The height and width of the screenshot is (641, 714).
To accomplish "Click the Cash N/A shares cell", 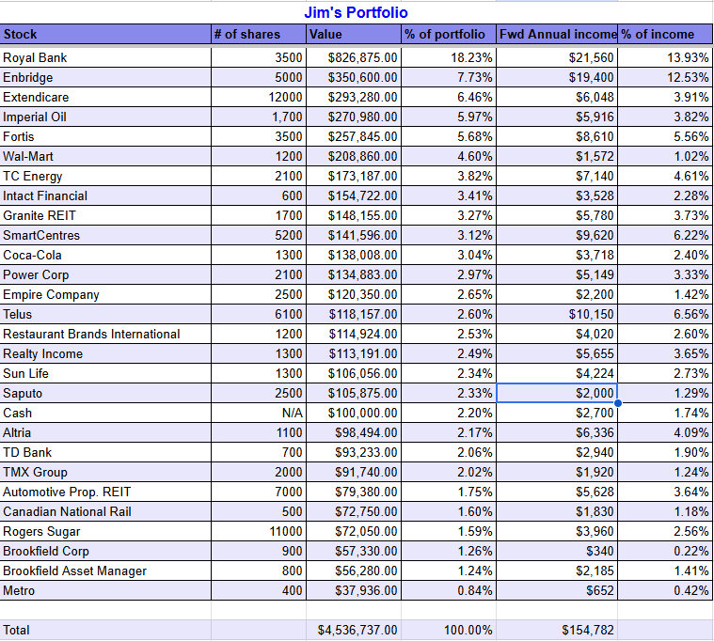I will tap(259, 414).
